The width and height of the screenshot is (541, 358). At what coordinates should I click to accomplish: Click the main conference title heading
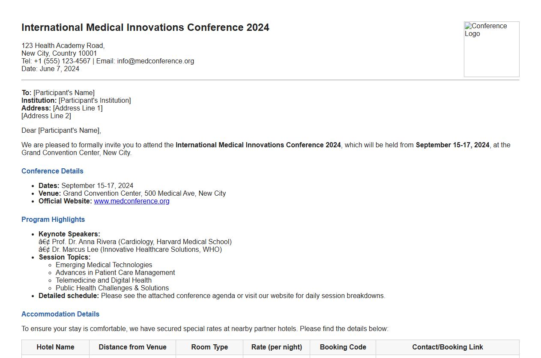(x=145, y=27)
